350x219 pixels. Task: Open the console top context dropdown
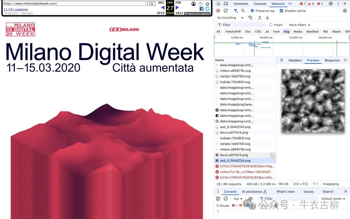[238, 199]
